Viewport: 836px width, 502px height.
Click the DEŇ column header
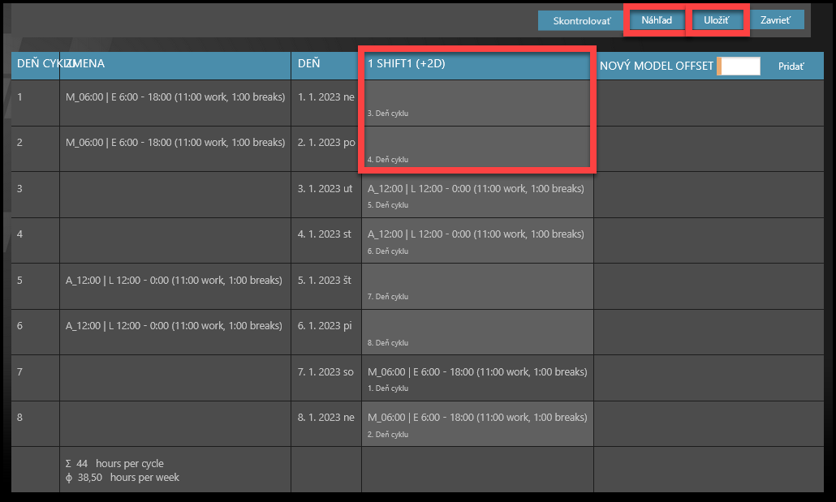pyautogui.click(x=325, y=64)
